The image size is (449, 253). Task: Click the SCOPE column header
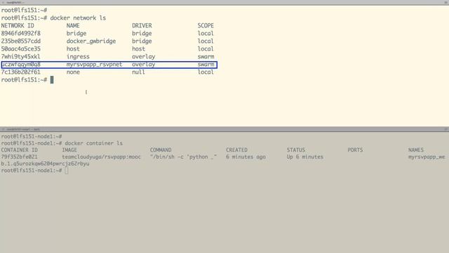(x=206, y=25)
